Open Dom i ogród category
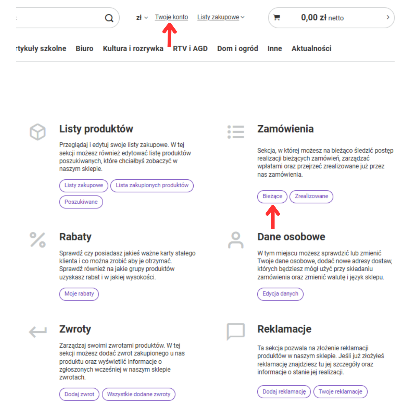 [x=237, y=49]
